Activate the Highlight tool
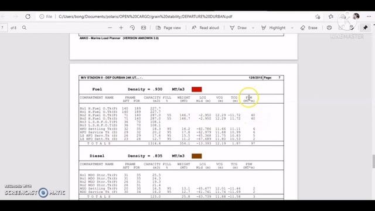375x211 pixels. [273, 28]
